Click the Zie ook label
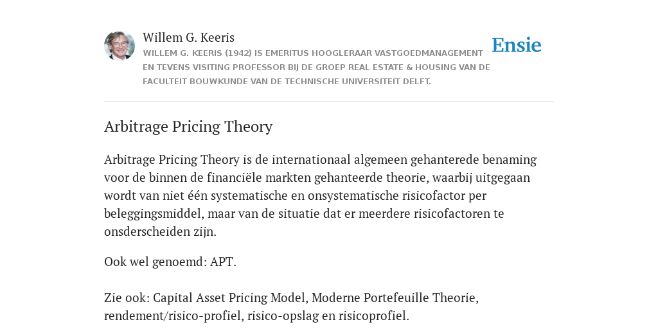This screenshot has height=329, width=658. (x=127, y=298)
